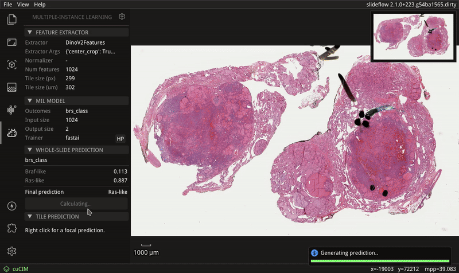
Task: Open the Model cube icon panel
Action: click(x=11, y=65)
